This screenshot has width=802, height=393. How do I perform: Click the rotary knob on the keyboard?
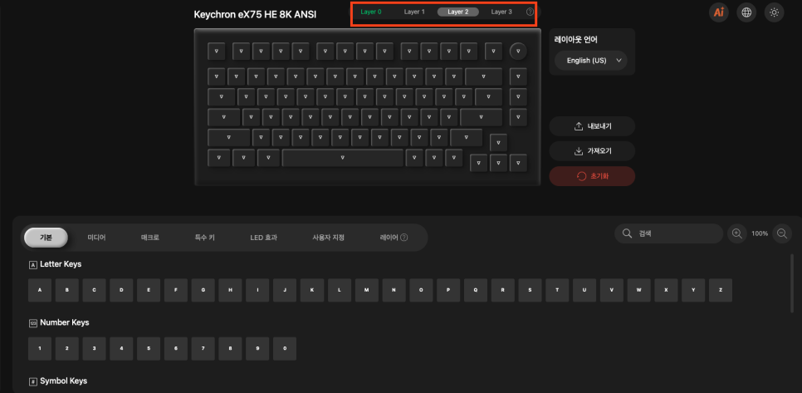(x=518, y=51)
